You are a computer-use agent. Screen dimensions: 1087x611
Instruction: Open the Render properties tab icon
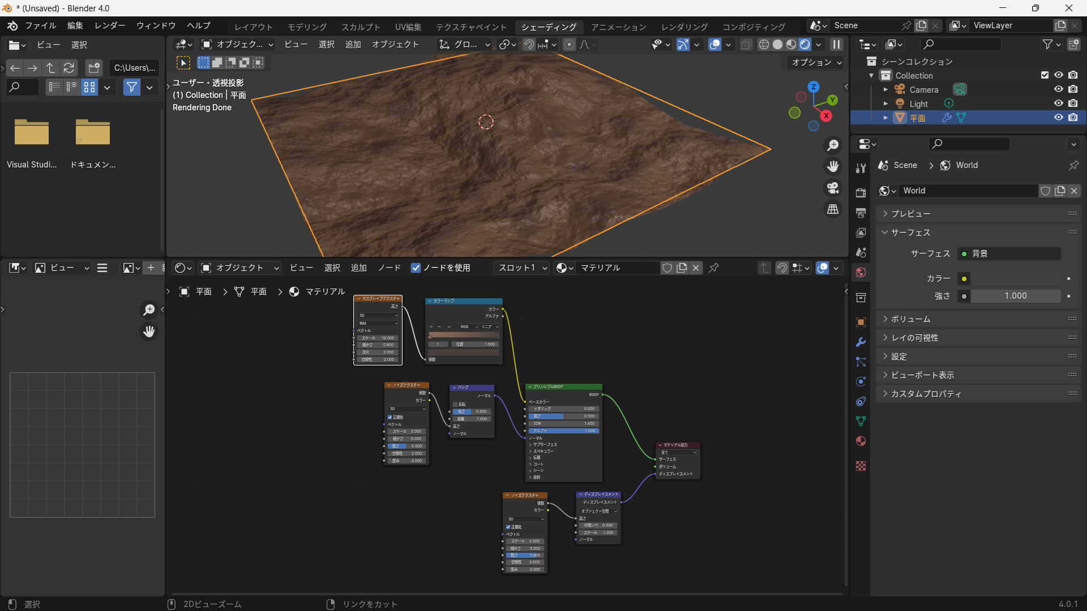pos(861,193)
